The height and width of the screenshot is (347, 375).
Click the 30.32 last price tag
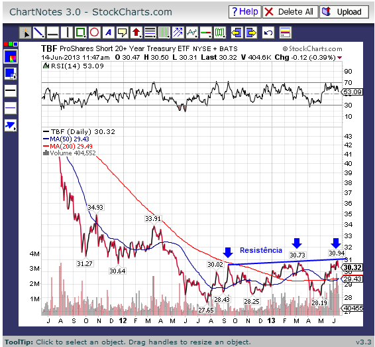352,267
